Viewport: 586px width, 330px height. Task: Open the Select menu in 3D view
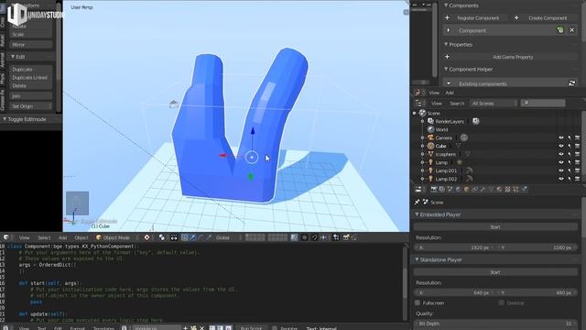[x=44, y=237]
